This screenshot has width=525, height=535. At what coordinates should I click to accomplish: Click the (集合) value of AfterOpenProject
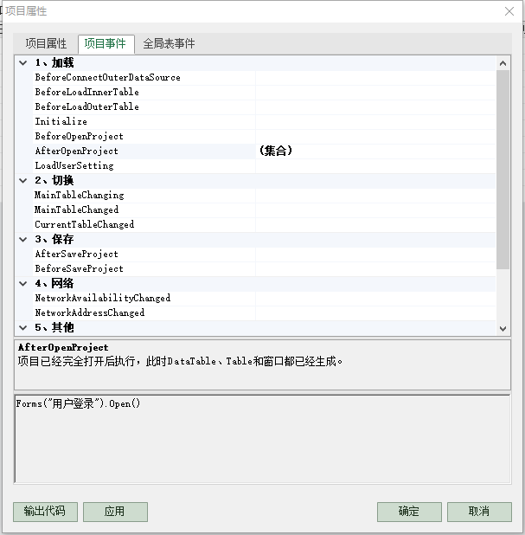pos(276,151)
